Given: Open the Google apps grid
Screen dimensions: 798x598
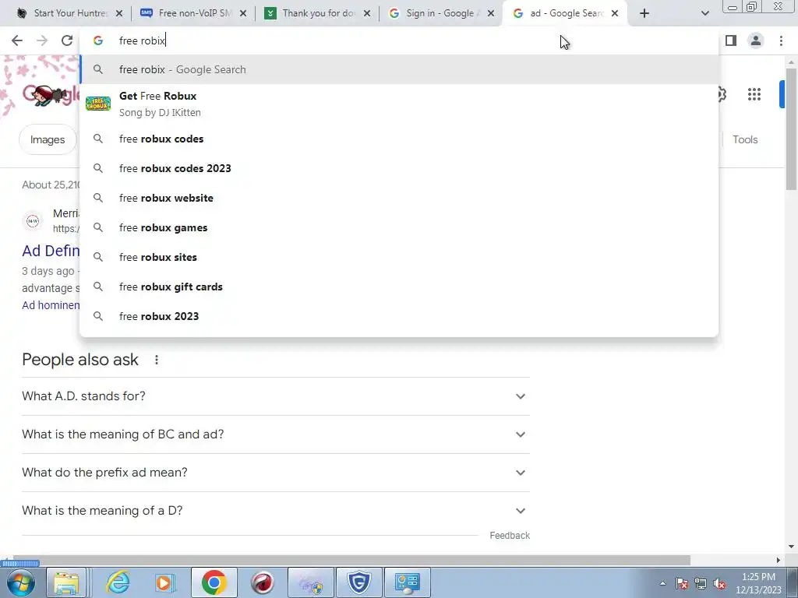Looking at the screenshot, I should coord(754,94).
